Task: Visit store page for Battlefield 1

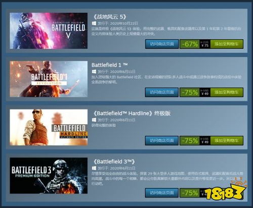Action: [x=162, y=92]
